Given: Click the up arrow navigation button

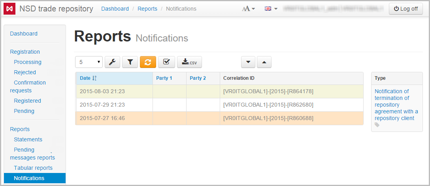Looking at the screenshot, I should click(x=264, y=62).
